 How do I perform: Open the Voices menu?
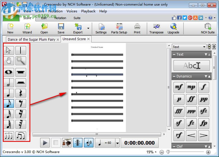pos(72,11)
